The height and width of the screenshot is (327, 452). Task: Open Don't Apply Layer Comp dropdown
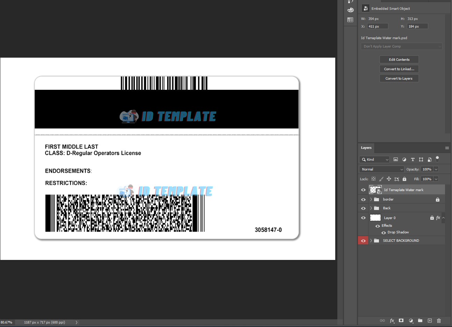(x=402, y=46)
